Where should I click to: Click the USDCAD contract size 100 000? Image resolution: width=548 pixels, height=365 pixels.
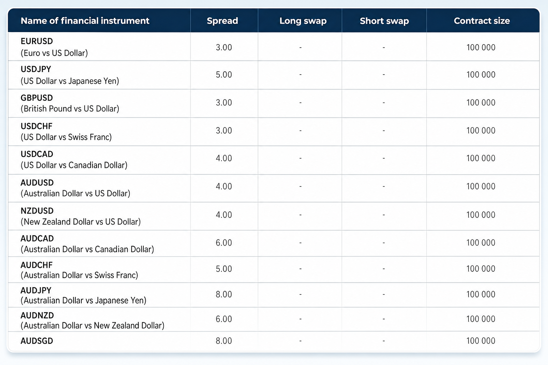point(481,158)
